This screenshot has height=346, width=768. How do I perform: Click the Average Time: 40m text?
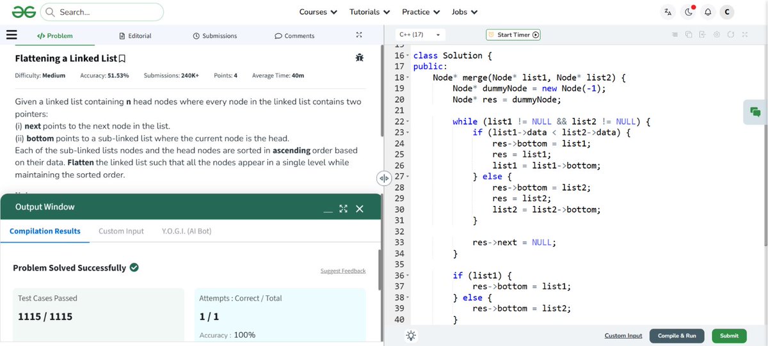tap(278, 75)
